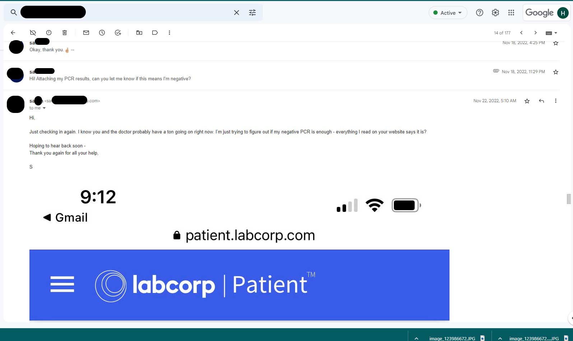573x341 pixels.
Task: Click the Add to Tasks icon
Action: (118, 33)
